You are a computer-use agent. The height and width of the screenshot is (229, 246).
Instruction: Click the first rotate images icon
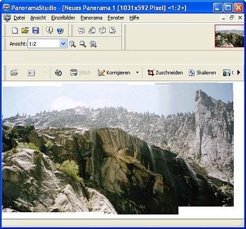(x=82, y=30)
